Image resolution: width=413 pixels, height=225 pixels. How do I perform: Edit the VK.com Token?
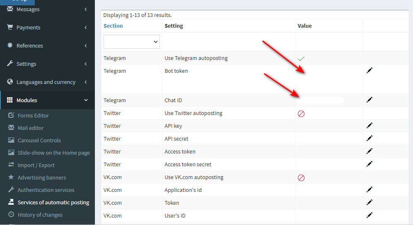coord(370,202)
